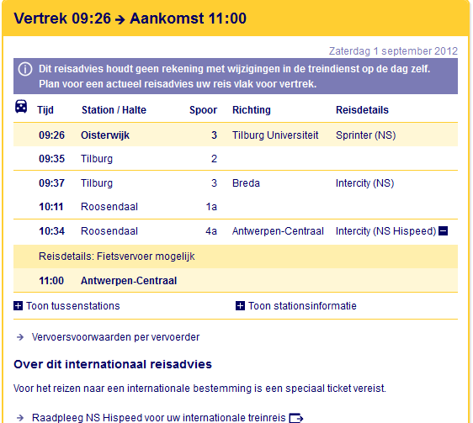The image size is (473, 423).
Task: Open Vervoersvoorwaarden per vervoerder link
Action: coord(115,337)
